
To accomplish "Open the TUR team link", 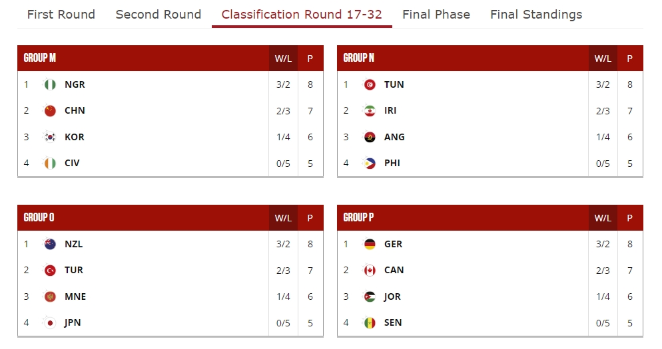I will [74, 271].
